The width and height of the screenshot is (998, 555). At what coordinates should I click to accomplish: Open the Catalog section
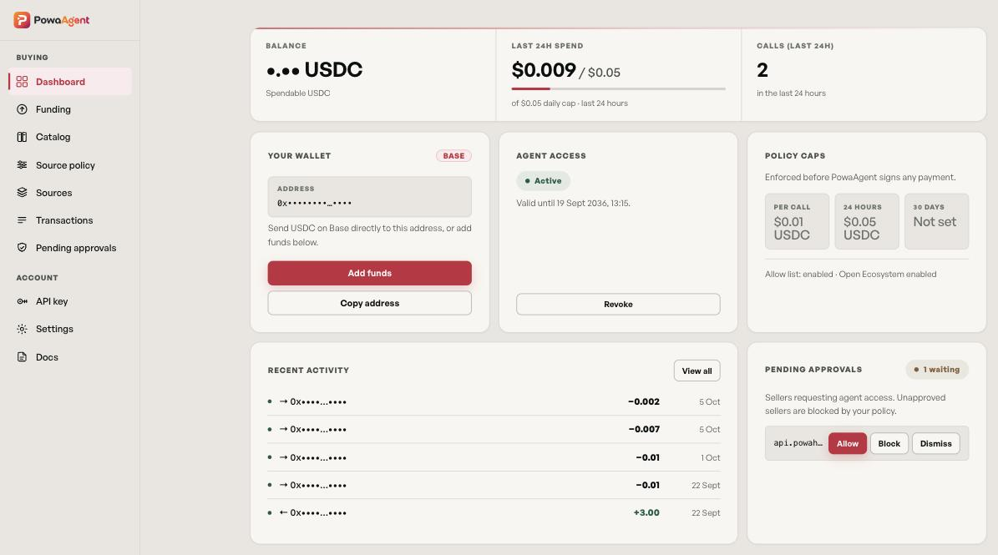point(70,137)
